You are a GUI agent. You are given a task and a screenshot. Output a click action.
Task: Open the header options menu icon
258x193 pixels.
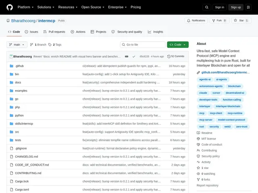click(x=248, y=7)
